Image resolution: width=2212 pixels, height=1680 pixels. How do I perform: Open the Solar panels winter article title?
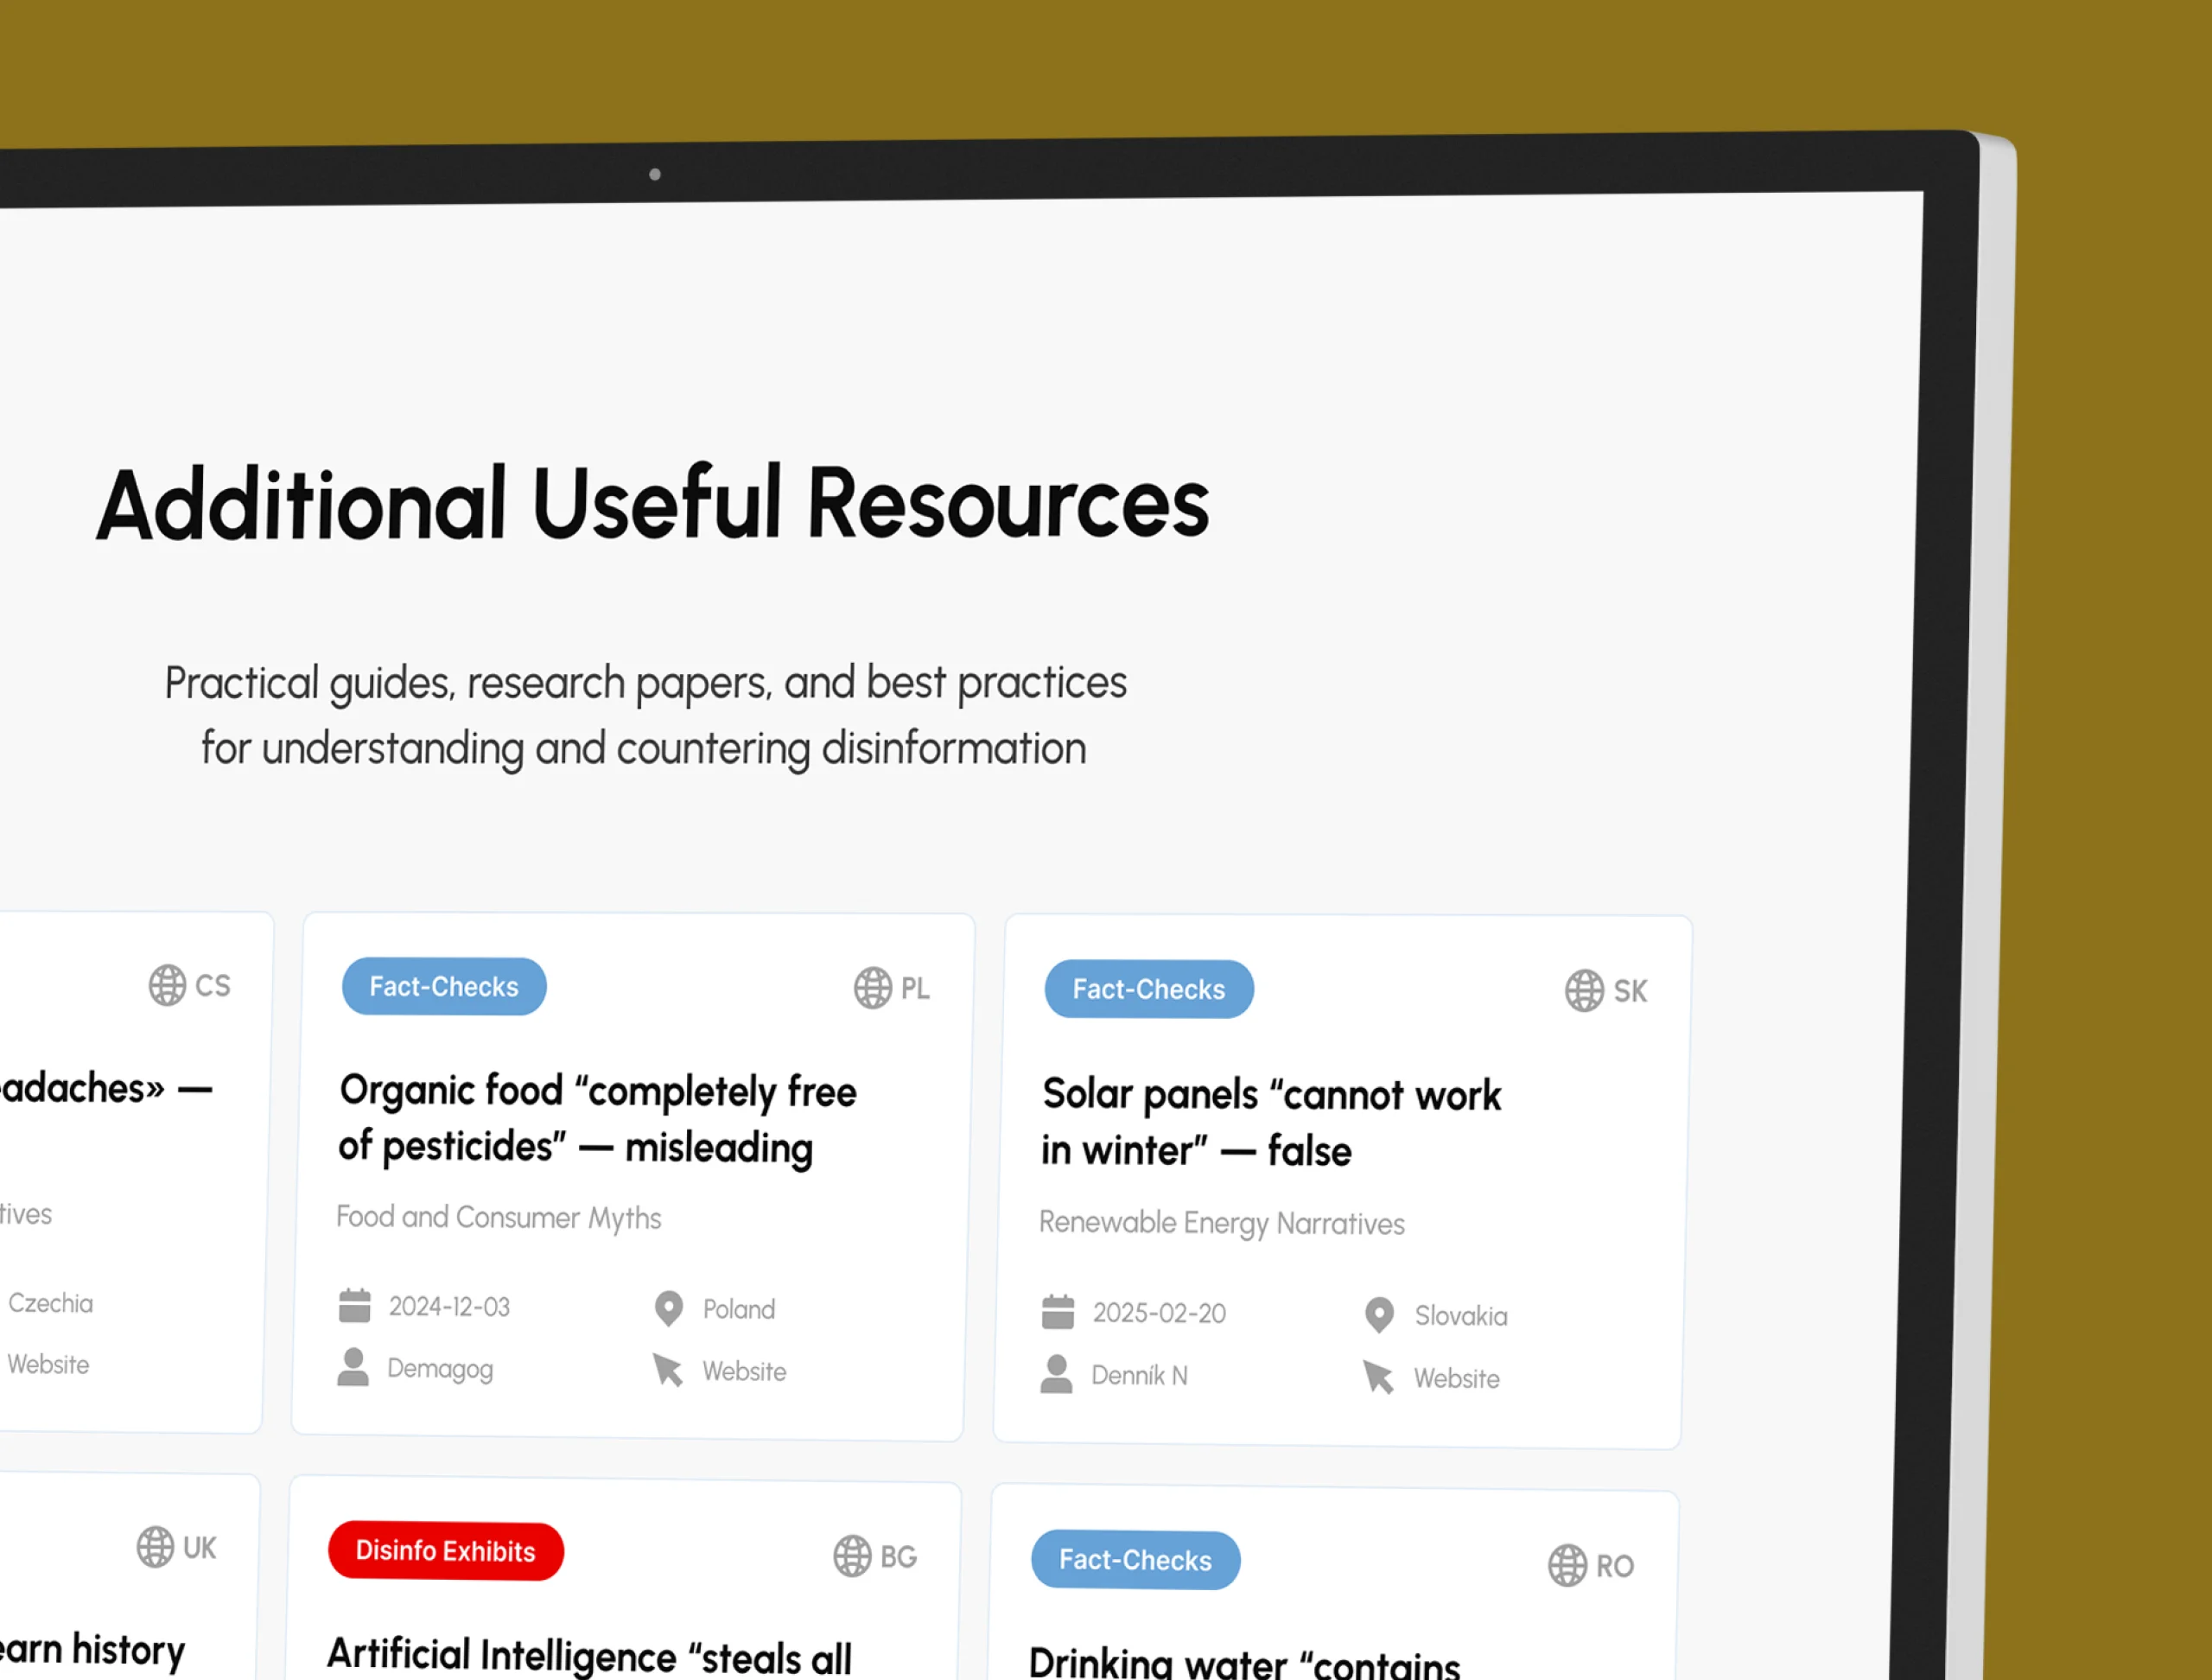[x=1271, y=1122]
